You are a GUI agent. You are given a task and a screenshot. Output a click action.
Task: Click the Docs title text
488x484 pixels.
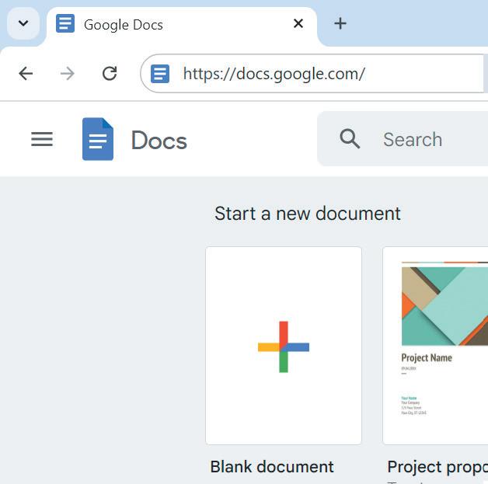(159, 141)
